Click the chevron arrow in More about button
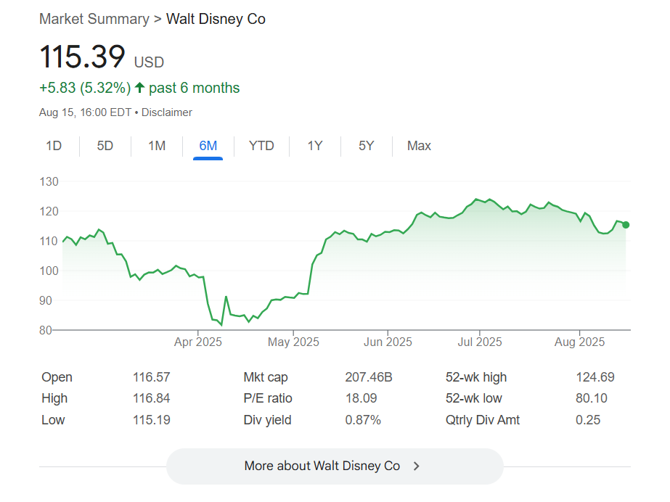 417,466
